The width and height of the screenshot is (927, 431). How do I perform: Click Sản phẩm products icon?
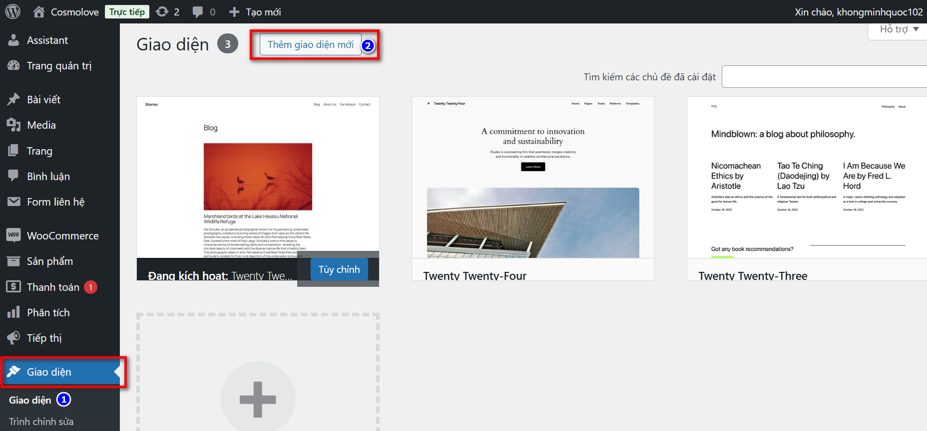pyautogui.click(x=13, y=261)
